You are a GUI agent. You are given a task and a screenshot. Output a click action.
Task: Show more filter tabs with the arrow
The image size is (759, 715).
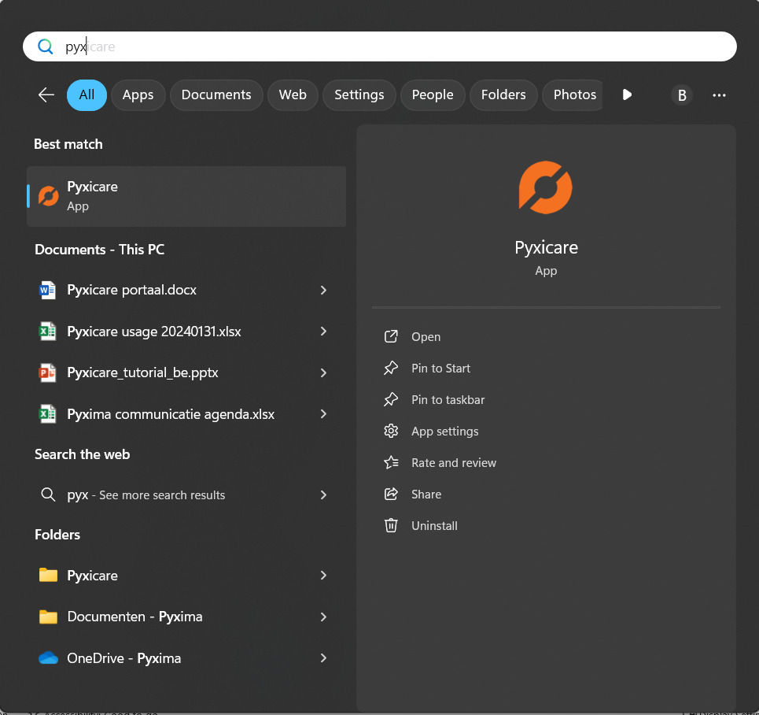(x=627, y=95)
